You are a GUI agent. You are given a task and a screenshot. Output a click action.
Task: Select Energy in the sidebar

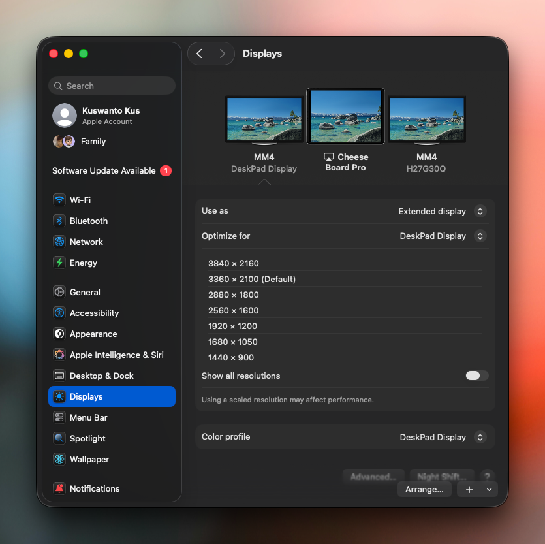click(x=112, y=263)
